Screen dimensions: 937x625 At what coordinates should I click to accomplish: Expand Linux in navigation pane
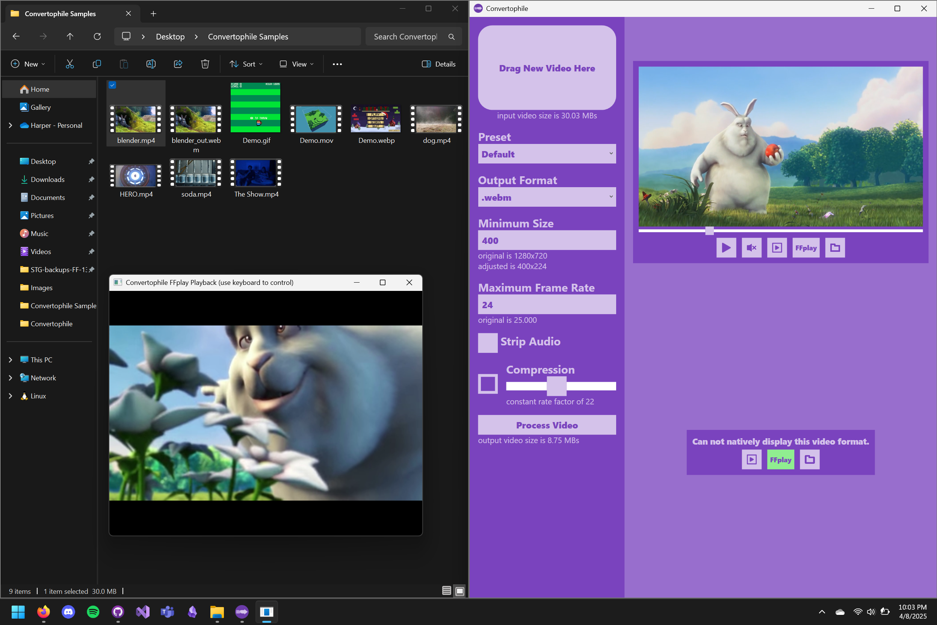11,396
